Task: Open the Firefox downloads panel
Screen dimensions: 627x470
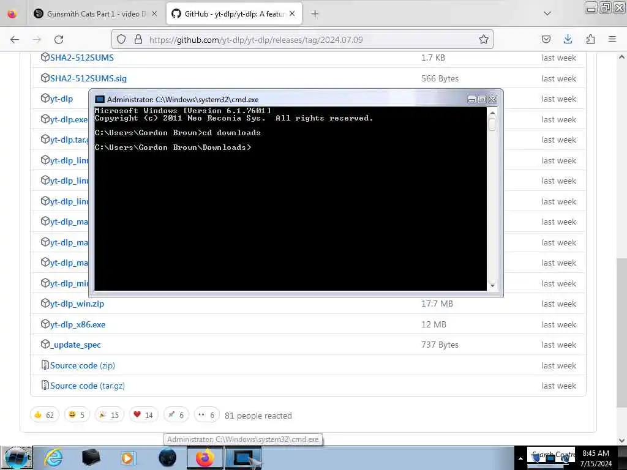Action: click(x=568, y=40)
